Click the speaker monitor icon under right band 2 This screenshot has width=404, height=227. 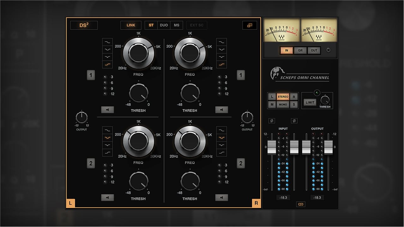click(x=222, y=198)
